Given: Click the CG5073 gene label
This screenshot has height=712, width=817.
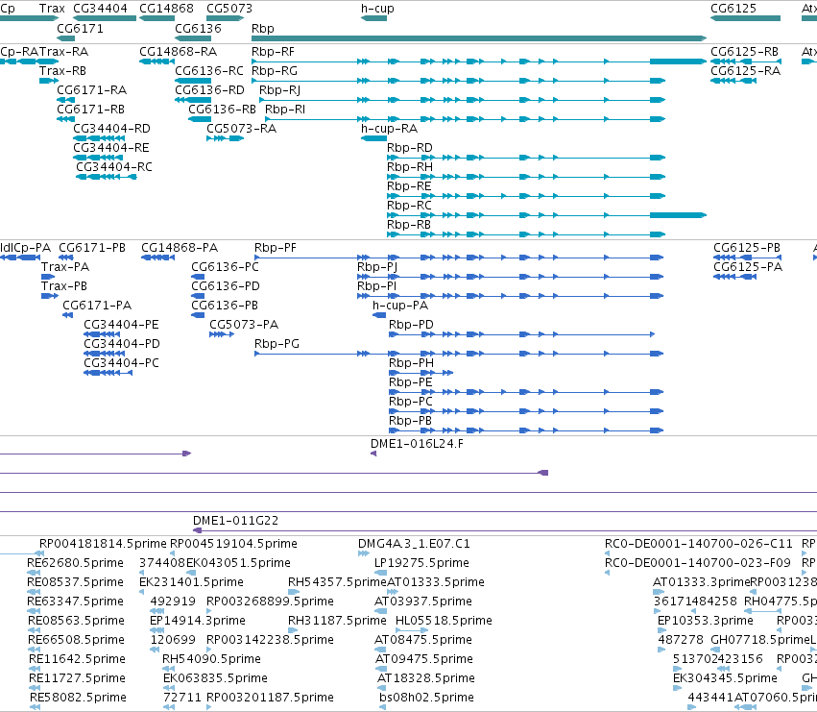Looking at the screenshot, I should click(x=229, y=9).
